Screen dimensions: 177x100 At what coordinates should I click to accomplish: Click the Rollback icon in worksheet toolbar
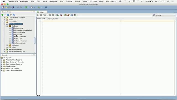click(x=61, y=15)
